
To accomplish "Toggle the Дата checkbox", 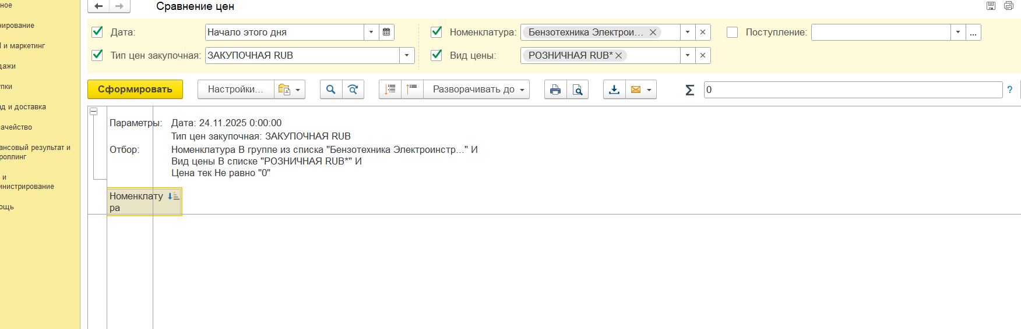I will click(x=97, y=31).
